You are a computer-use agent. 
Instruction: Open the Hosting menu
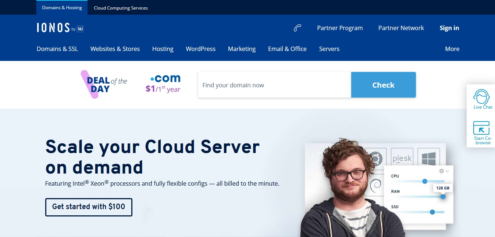(163, 49)
